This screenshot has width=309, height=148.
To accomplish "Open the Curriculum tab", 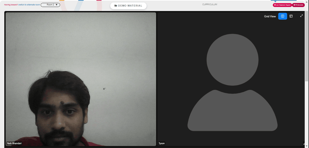I will point(210,4).
